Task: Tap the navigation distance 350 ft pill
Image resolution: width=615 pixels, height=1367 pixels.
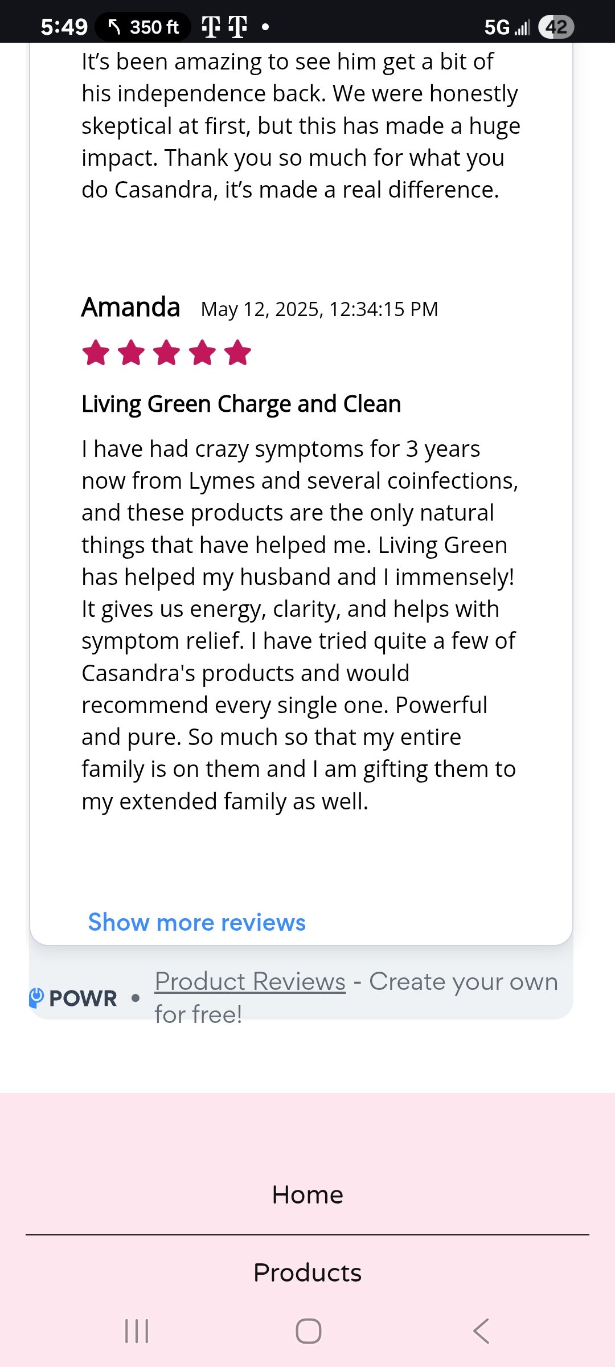Action: [x=143, y=27]
